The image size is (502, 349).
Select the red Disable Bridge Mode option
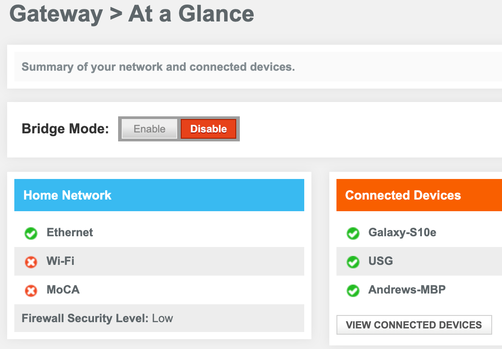(208, 129)
